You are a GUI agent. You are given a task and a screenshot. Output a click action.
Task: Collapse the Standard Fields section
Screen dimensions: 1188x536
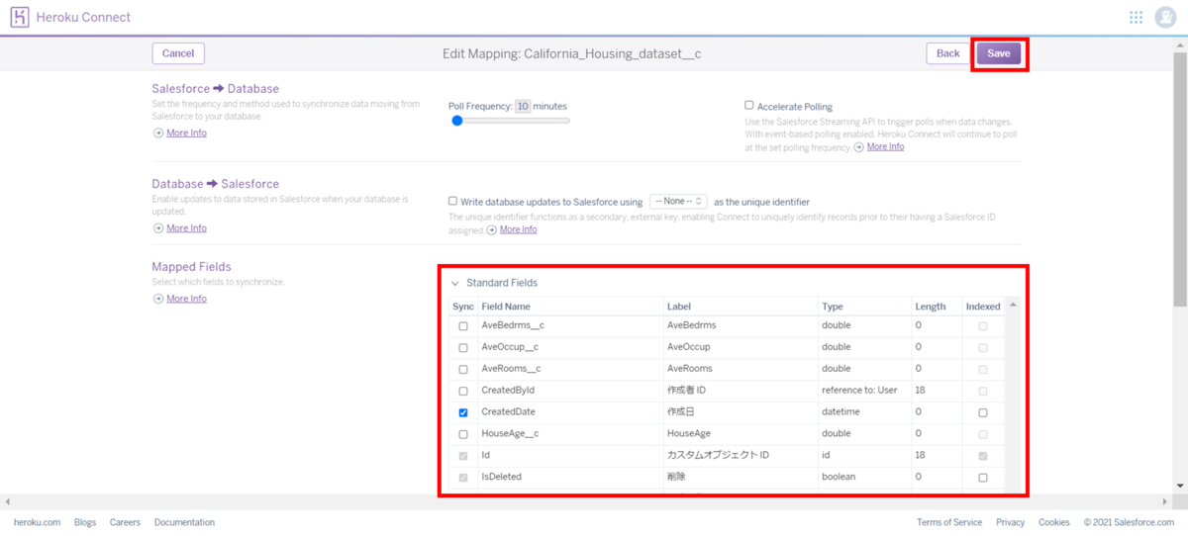[455, 283]
